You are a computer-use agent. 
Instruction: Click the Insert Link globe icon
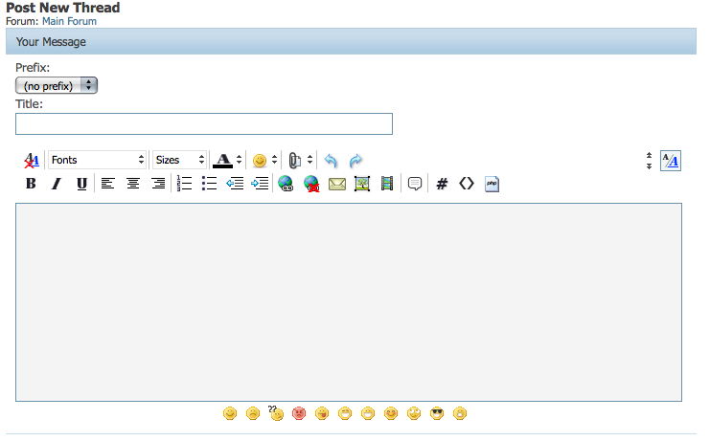pos(286,184)
